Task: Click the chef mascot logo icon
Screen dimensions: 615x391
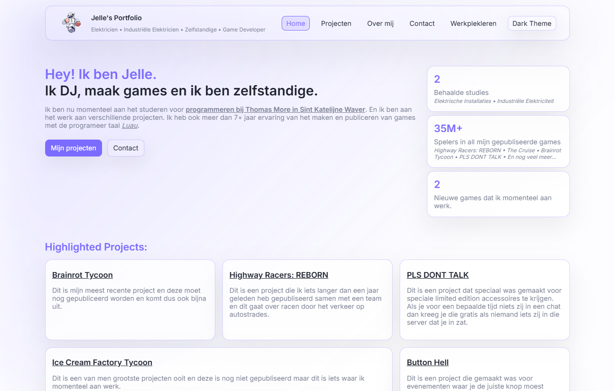Action: [x=71, y=23]
